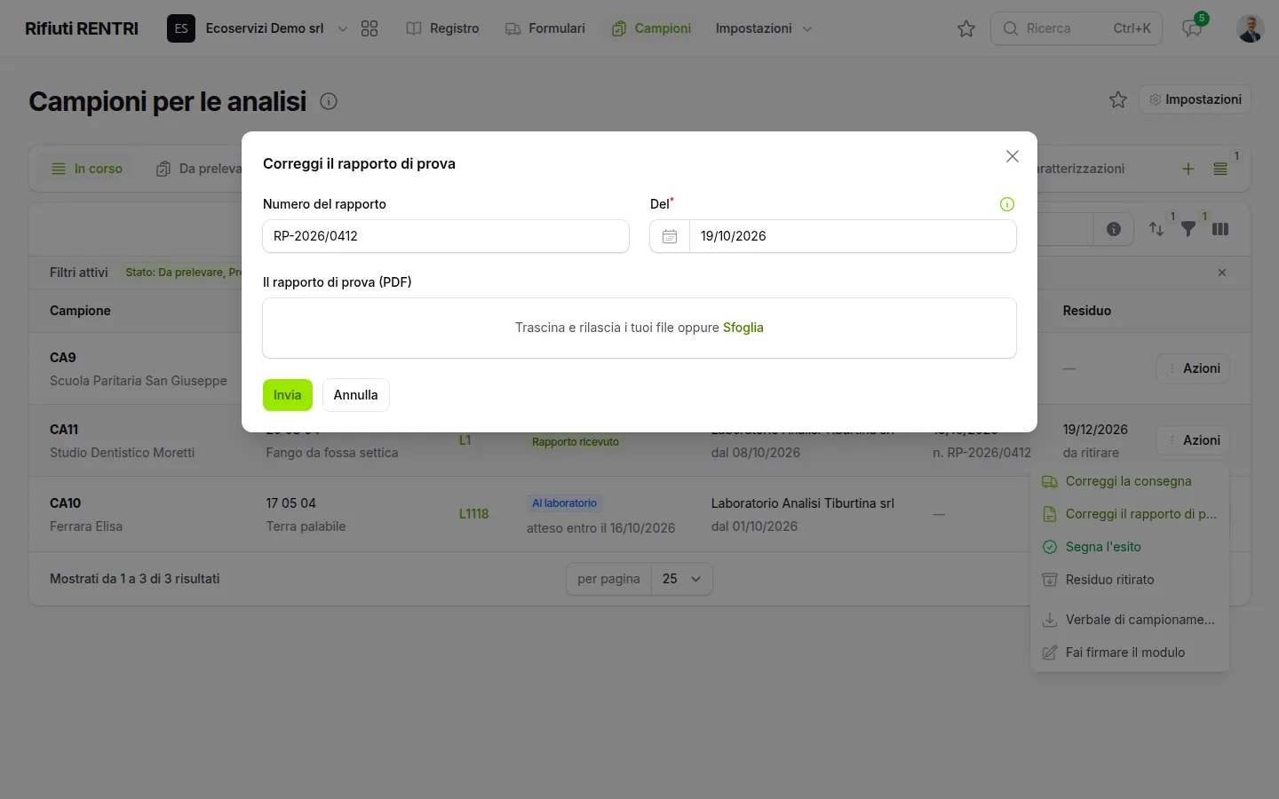Image resolution: width=1279 pixels, height=799 pixels.
Task: Switch to the In corso tab
Action: point(87,169)
